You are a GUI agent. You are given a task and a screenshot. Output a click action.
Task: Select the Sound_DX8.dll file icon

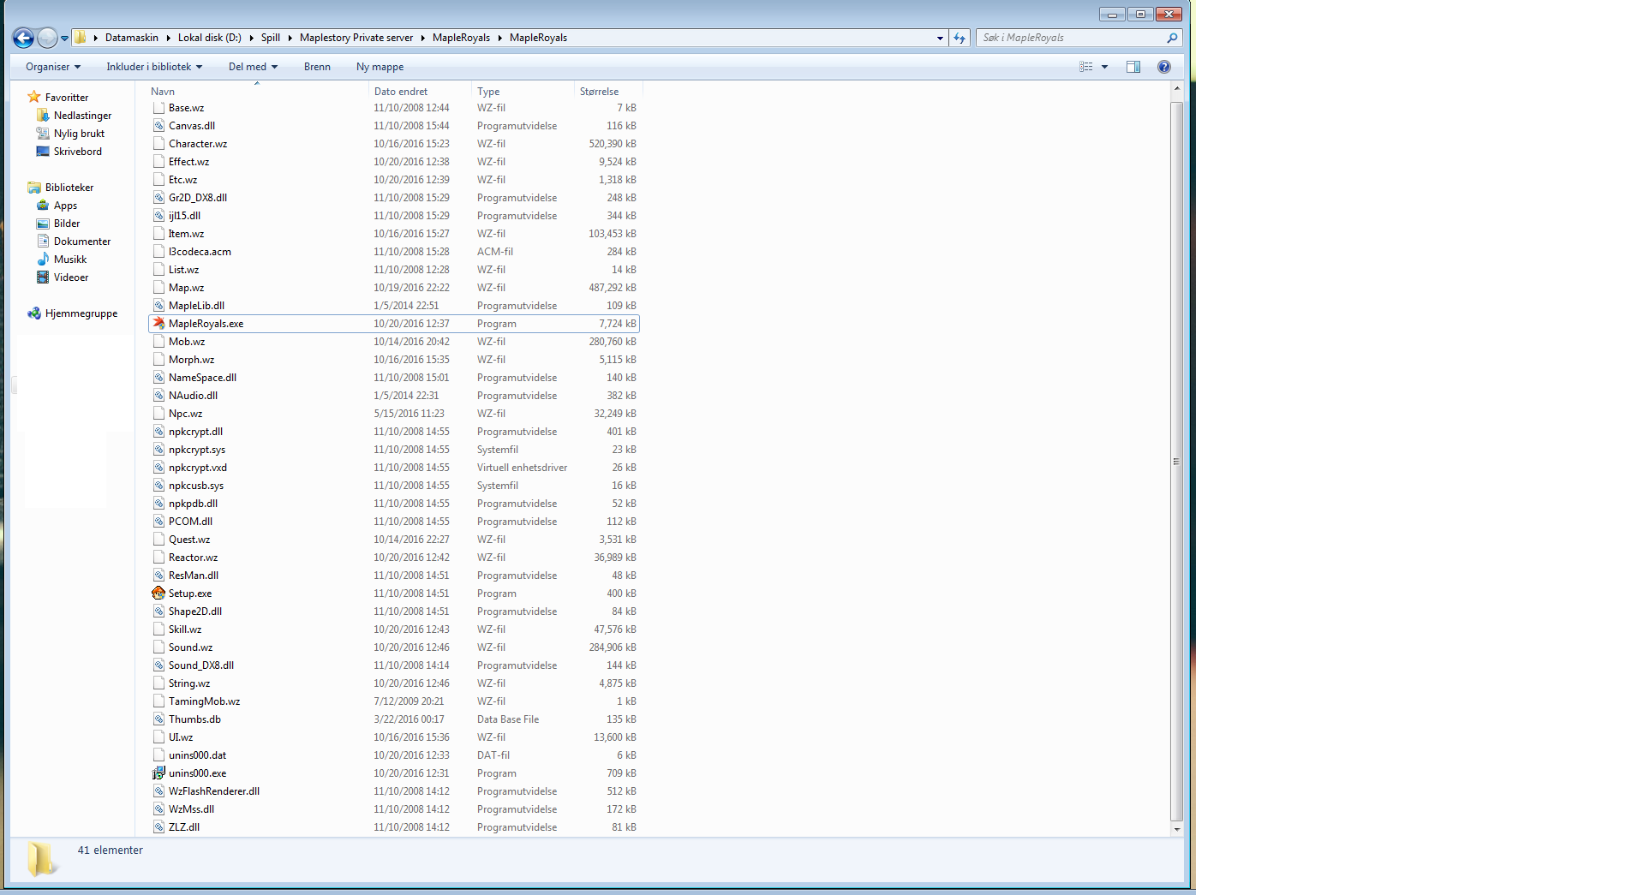coord(158,665)
